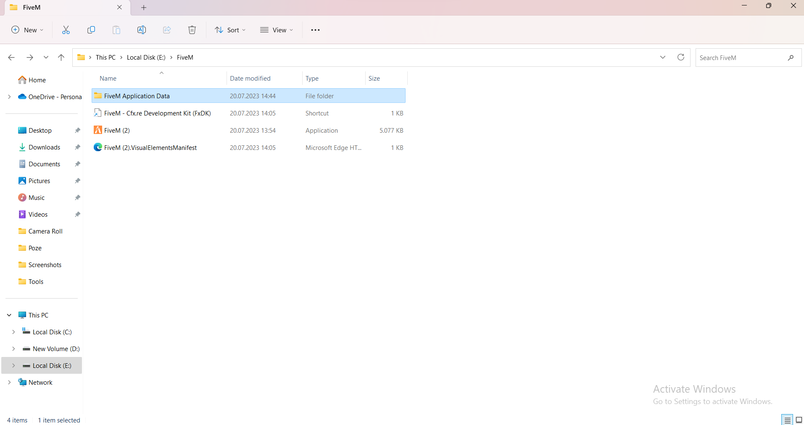Click the Rename icon in toolbar

(142, 30)
